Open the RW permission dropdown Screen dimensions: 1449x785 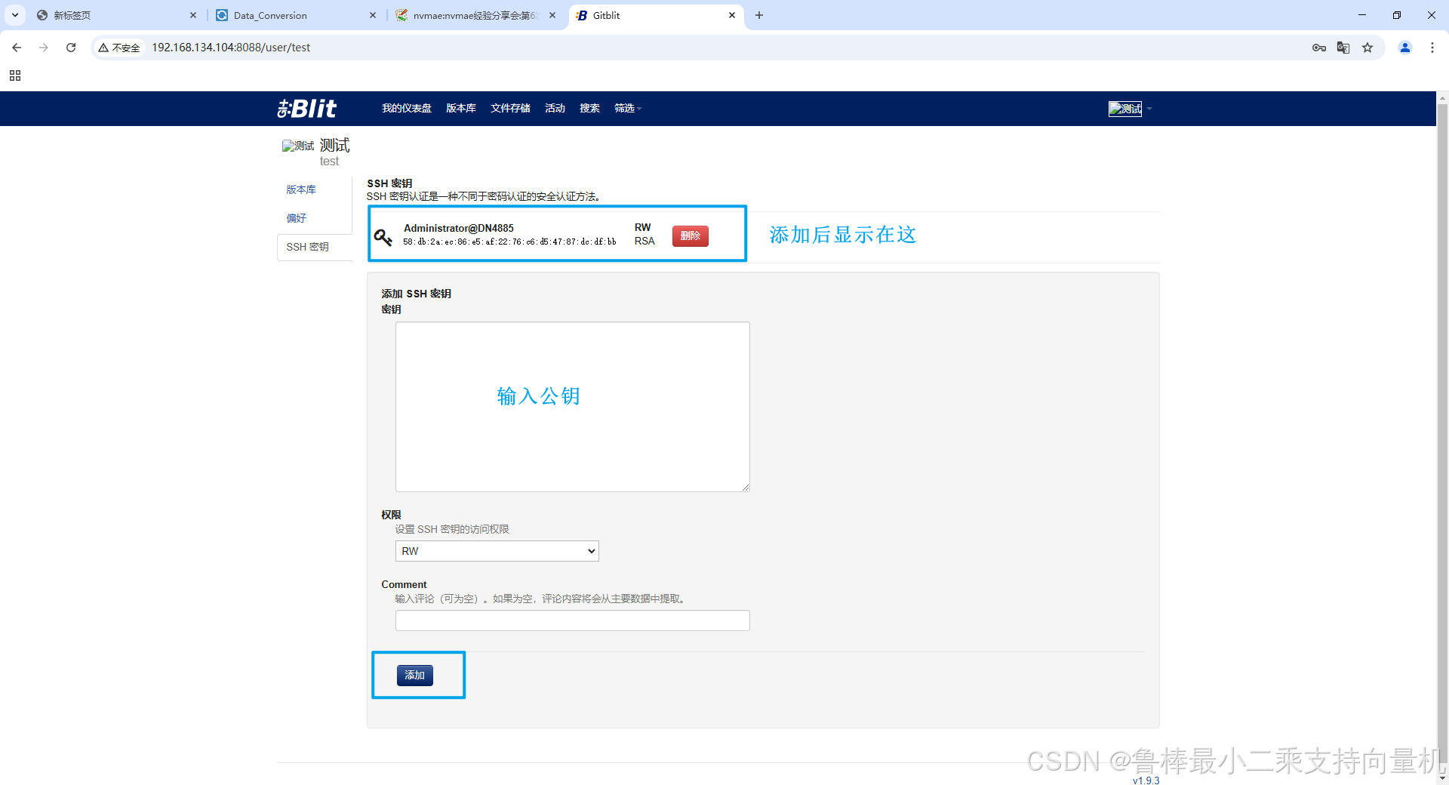(496, 550)
